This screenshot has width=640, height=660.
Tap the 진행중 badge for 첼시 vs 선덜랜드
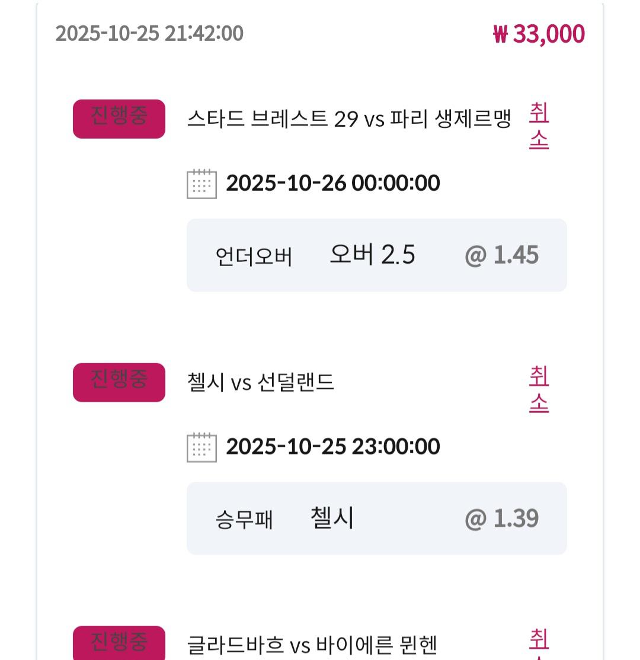click(x=119, y=382)
